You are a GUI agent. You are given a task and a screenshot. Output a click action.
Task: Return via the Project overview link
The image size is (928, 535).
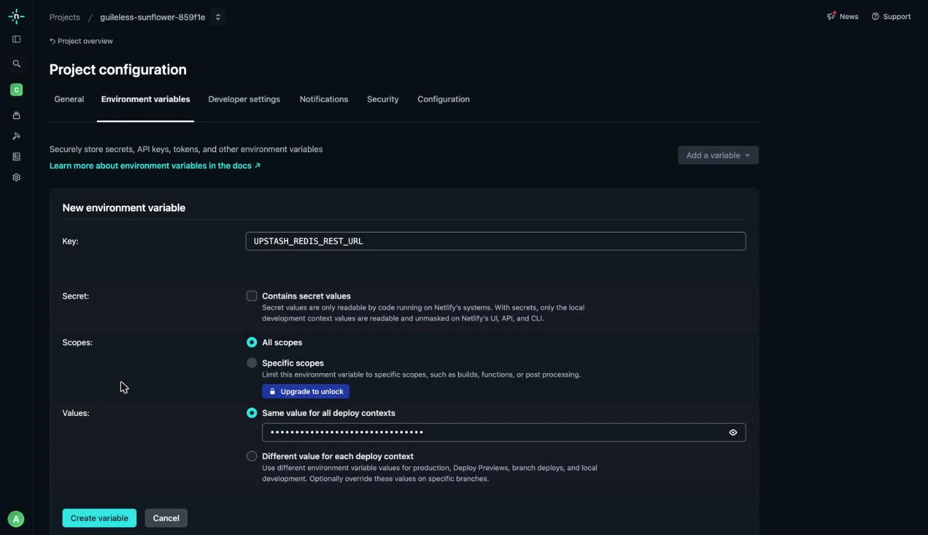pyautogui.click(x=81, y=41)
